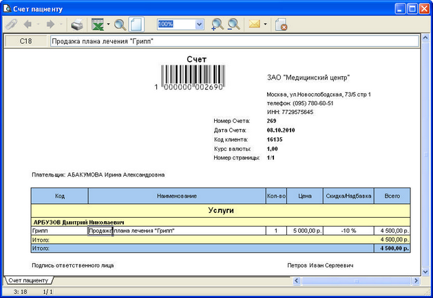Go forward with the right arrow icon
Image resolution: width=433 pixels, height=298 pixels.
tap(50, 24)
